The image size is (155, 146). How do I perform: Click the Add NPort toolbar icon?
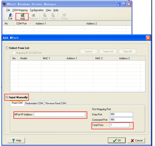(22, 17)
